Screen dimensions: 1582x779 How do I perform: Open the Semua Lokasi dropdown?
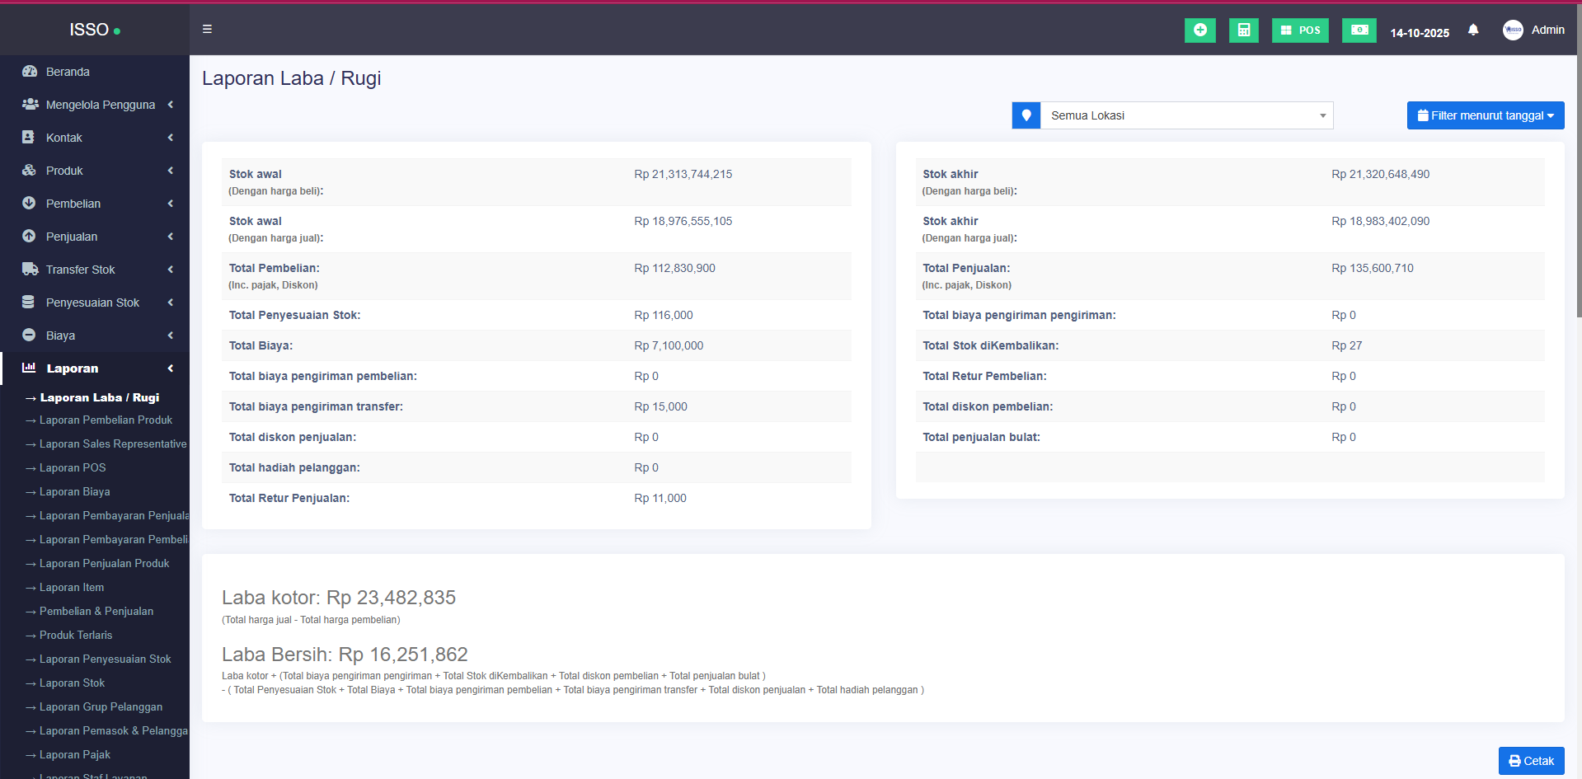[1185, 115]
